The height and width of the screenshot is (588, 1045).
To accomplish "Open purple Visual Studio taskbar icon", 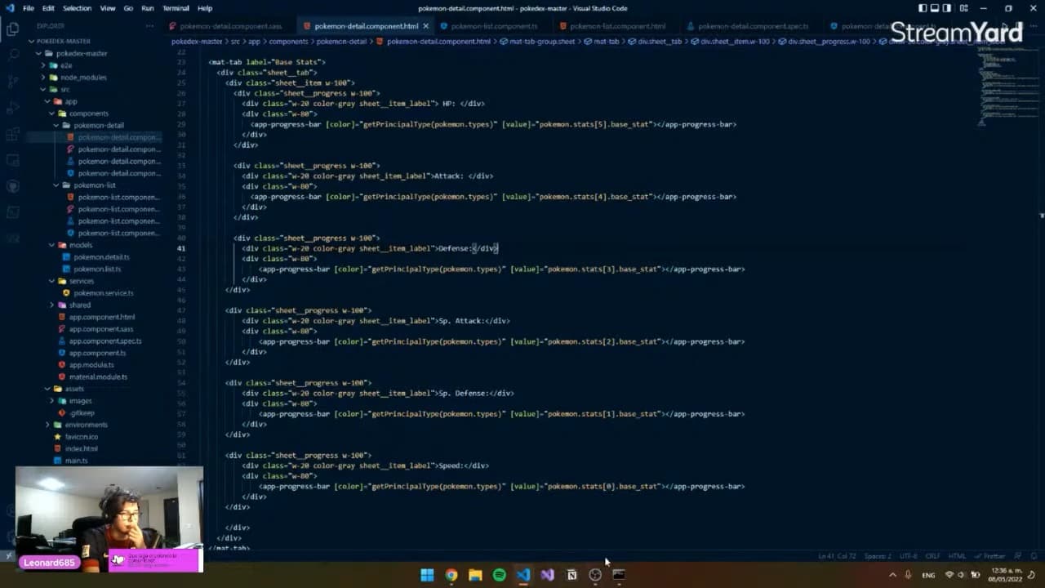I will coord(547,575).
